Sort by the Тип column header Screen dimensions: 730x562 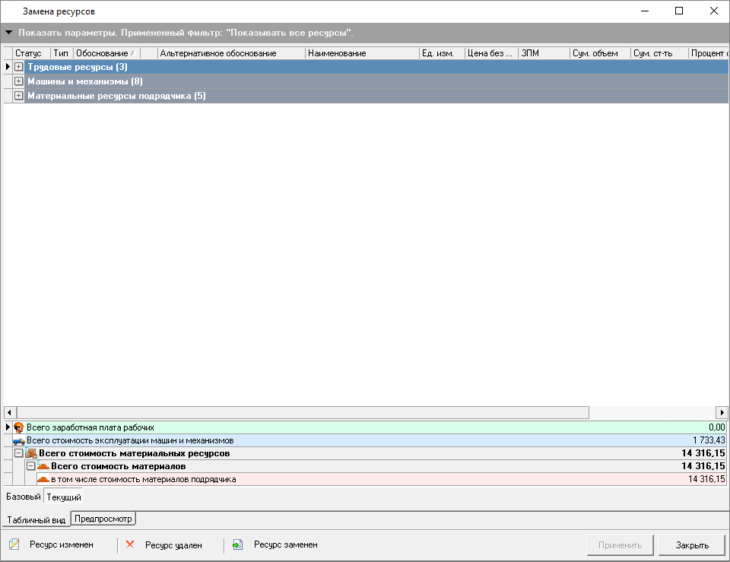(62, 53)
